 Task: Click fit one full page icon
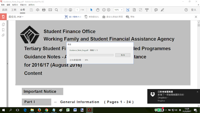tap(134, 10)
